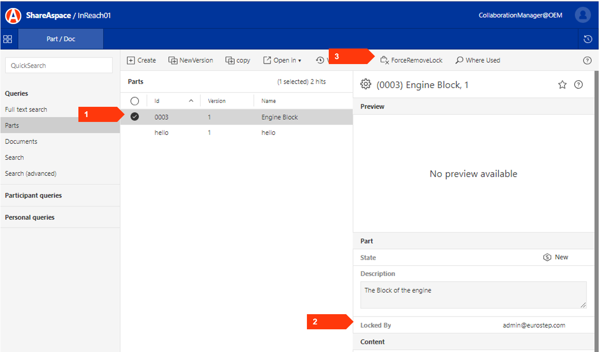
Task: Open the Full text search query
Action: (26, 109)
